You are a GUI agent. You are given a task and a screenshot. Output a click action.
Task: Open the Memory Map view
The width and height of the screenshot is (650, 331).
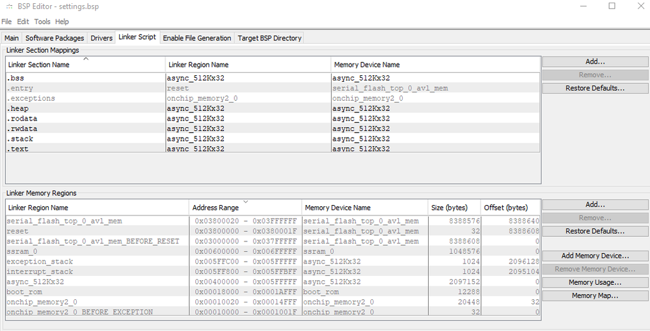[595, 296]
